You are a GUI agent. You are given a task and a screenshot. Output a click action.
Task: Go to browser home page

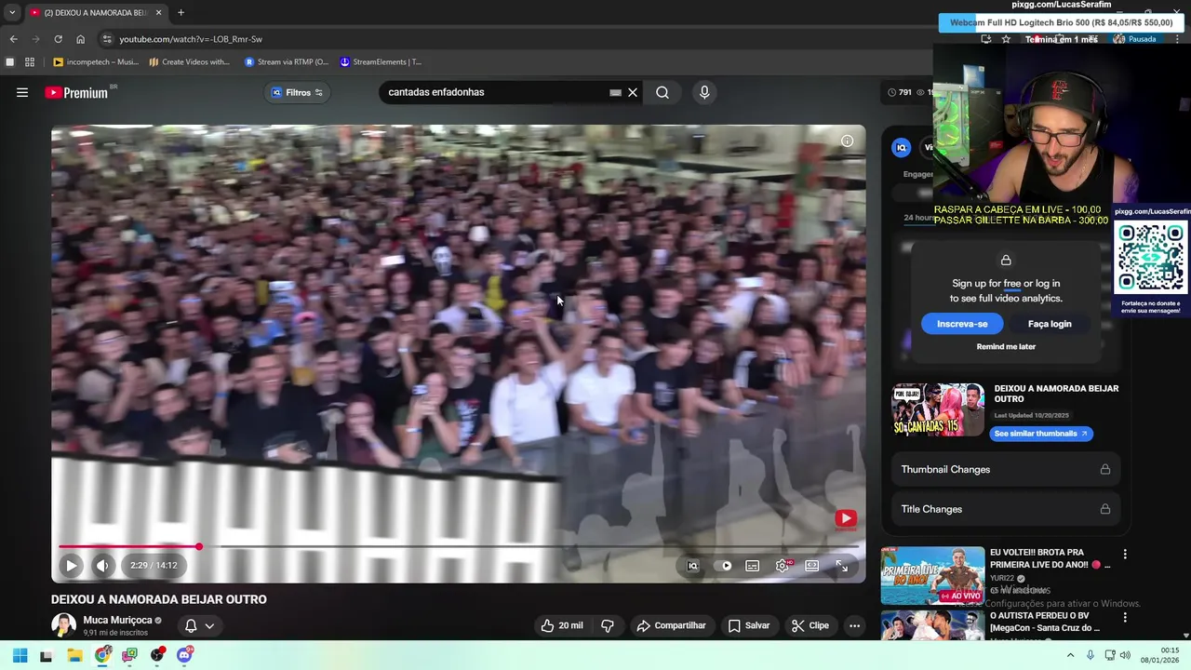point(80,39)
